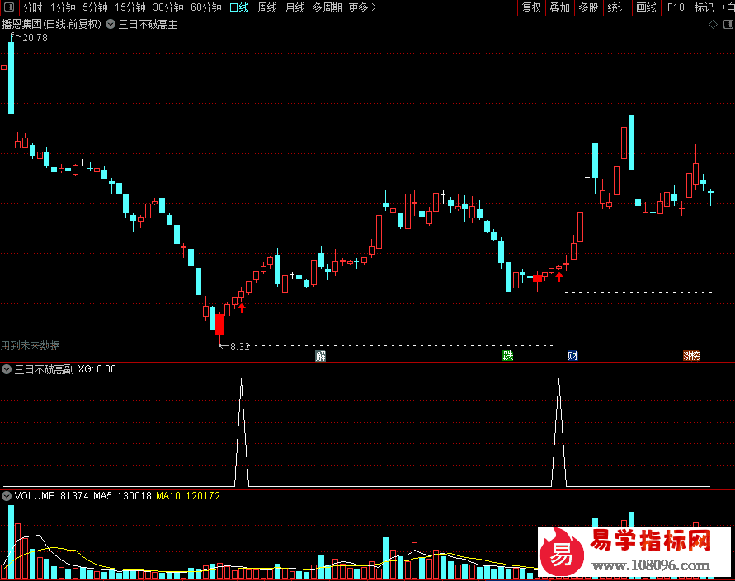Image resolution: width=735 pixels, height=581 pixels.
Task: Click the 复权 button
Action: [x=532, y=8]
